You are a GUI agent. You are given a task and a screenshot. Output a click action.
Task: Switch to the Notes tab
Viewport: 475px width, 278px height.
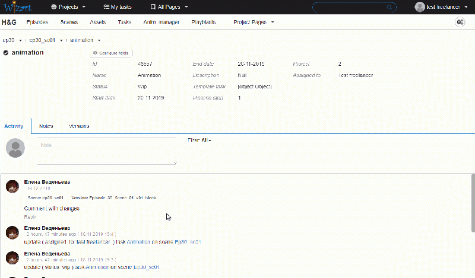click(x=46, y=126)
